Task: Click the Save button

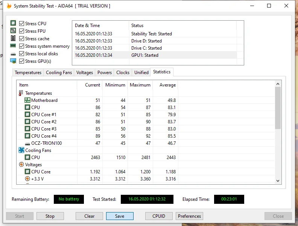Action: point(120,216)
